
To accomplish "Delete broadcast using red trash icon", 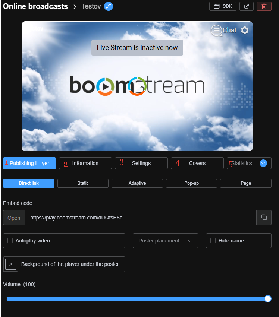I will [264, 6].
